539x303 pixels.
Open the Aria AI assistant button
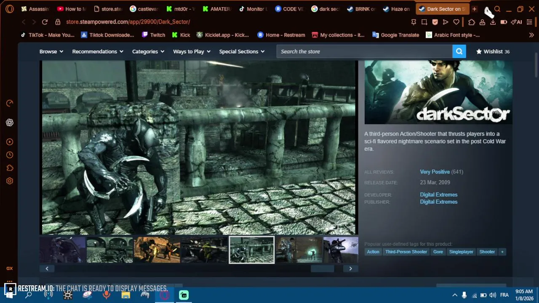coord(517,22)
